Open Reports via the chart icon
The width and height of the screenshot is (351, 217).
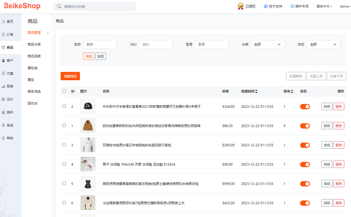(x=4, y=86)
